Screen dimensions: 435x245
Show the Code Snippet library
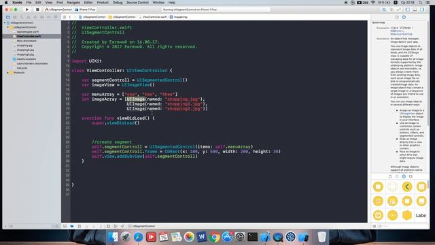397,176
